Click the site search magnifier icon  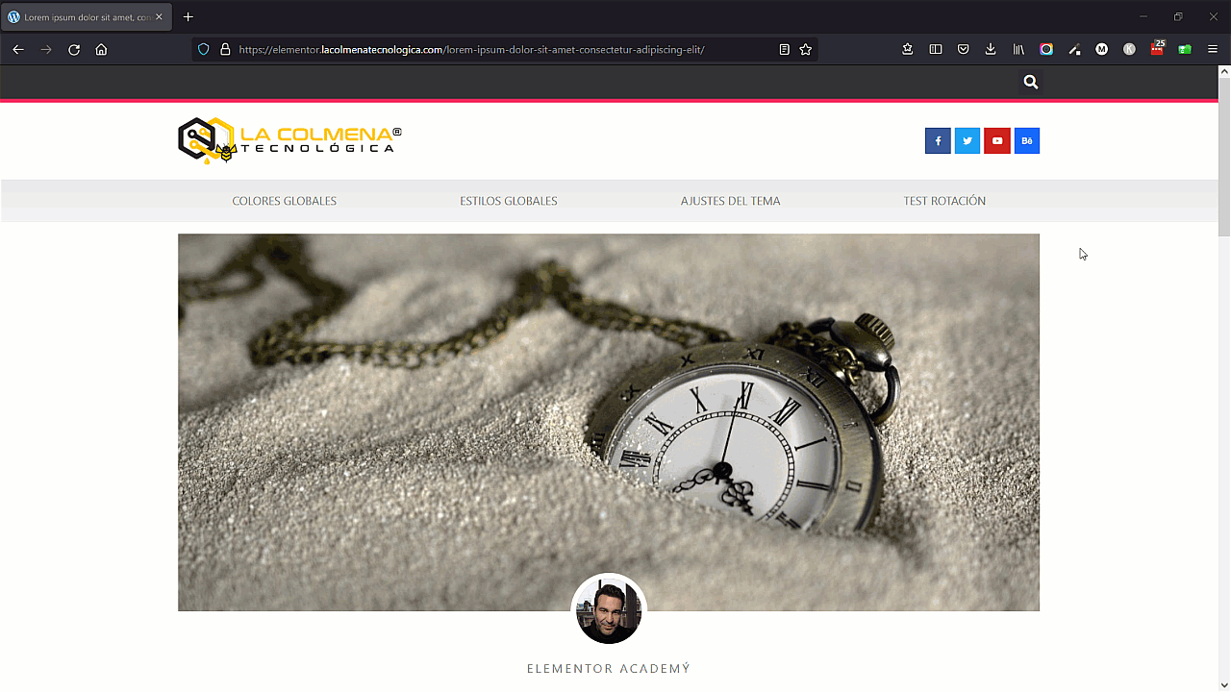pyautogui.click(x=1030, y=83)
